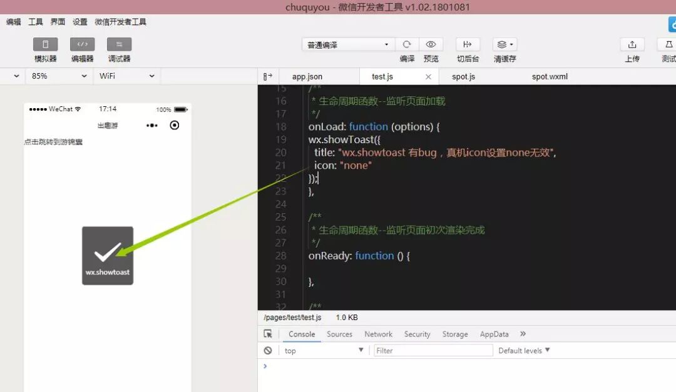Viewport: 676px width, 392px height.
Task: Toggle the debugger (调试器) panel icon
Action: point(120,44)
